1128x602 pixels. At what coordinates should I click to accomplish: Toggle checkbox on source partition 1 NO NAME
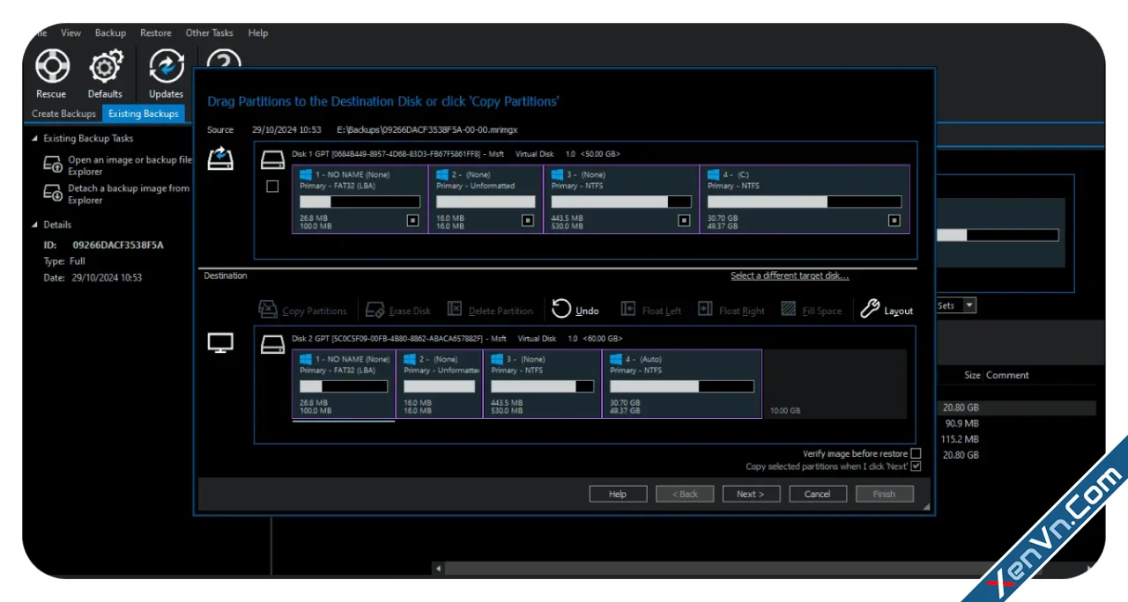(412, 221)
